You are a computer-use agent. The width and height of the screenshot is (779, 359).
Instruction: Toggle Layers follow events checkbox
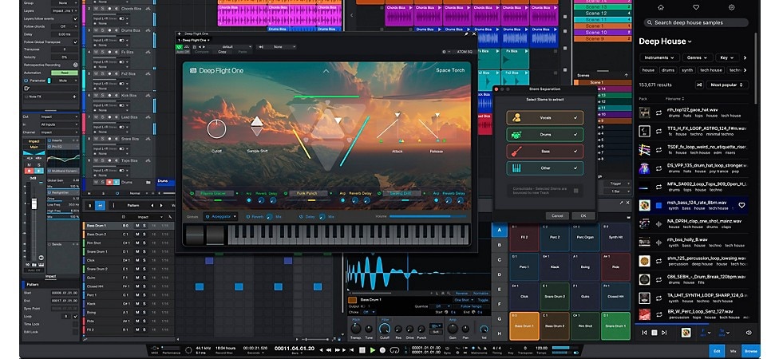point(76,19)
